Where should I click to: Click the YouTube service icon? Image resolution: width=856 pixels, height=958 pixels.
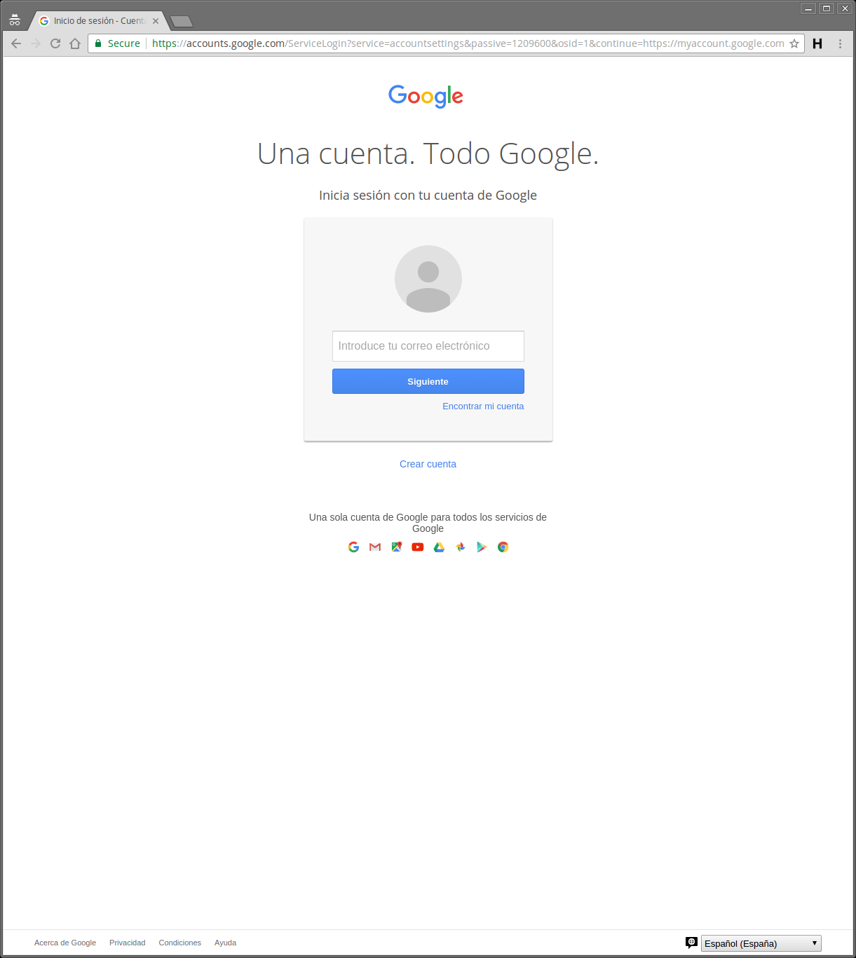[x=418, y=547]
